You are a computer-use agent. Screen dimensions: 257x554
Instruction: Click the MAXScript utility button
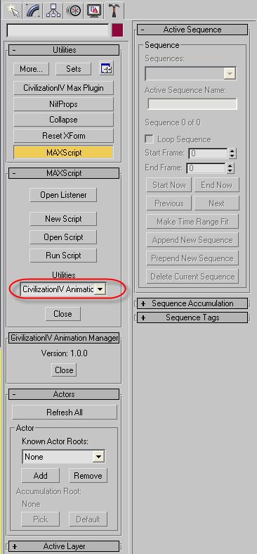[x=63, y=153]
